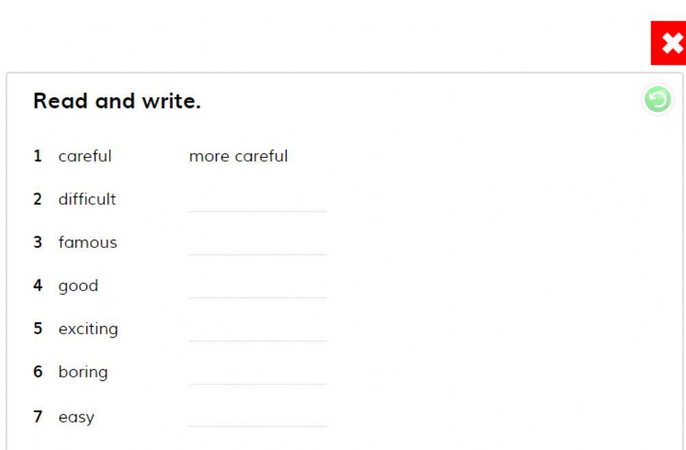
Task: Close the exercise with red X
Action: (669, 44)
